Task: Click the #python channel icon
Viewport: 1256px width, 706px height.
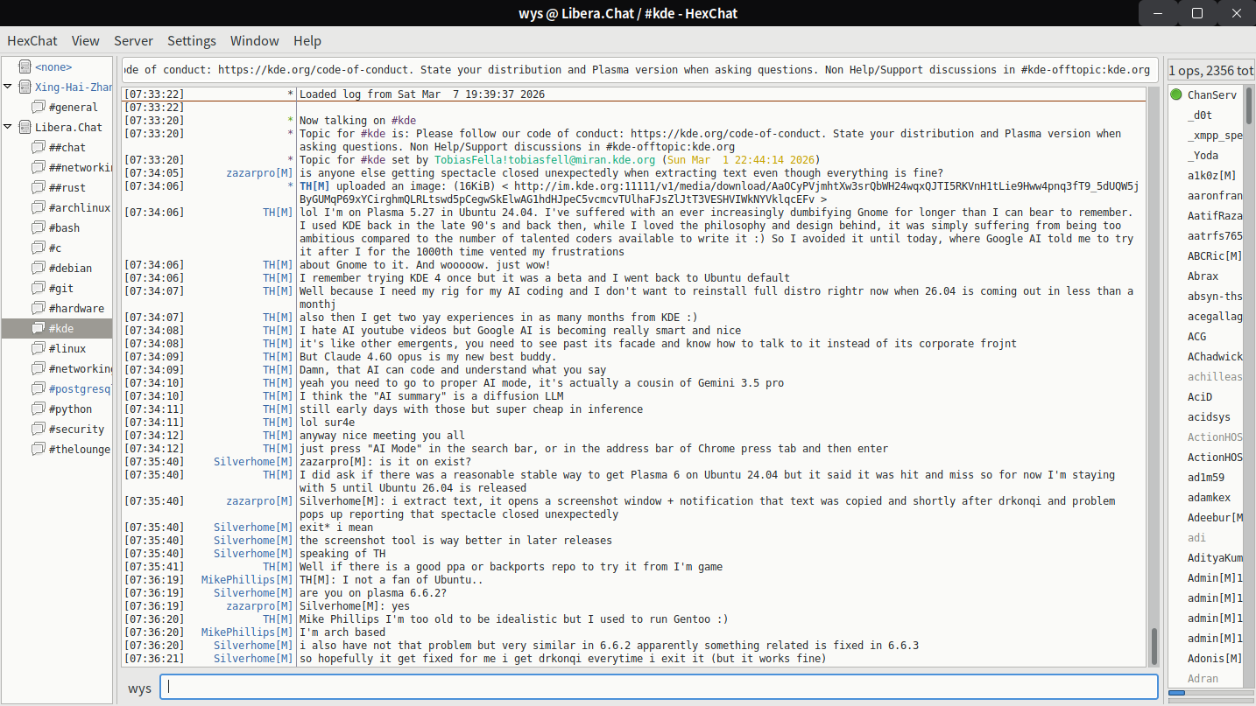Action: (x=38, y=409)
